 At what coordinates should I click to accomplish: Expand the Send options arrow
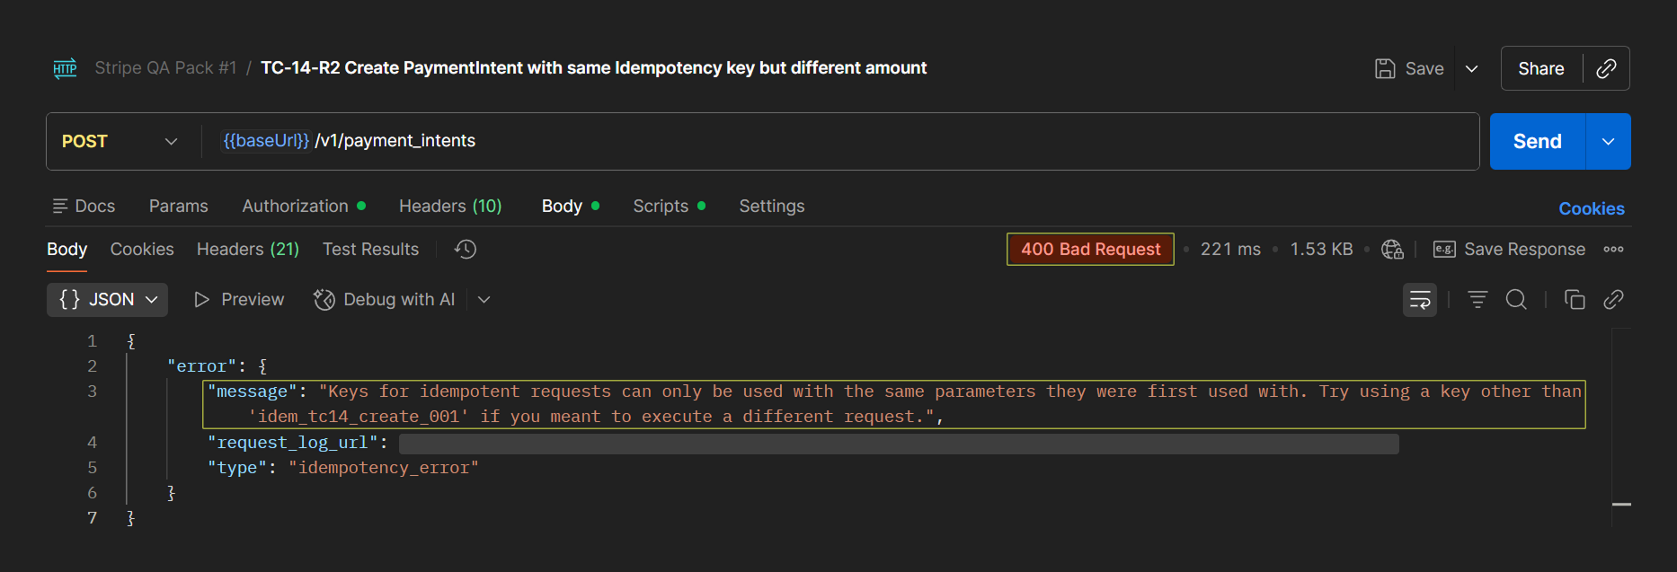(x=1608, y=141)
